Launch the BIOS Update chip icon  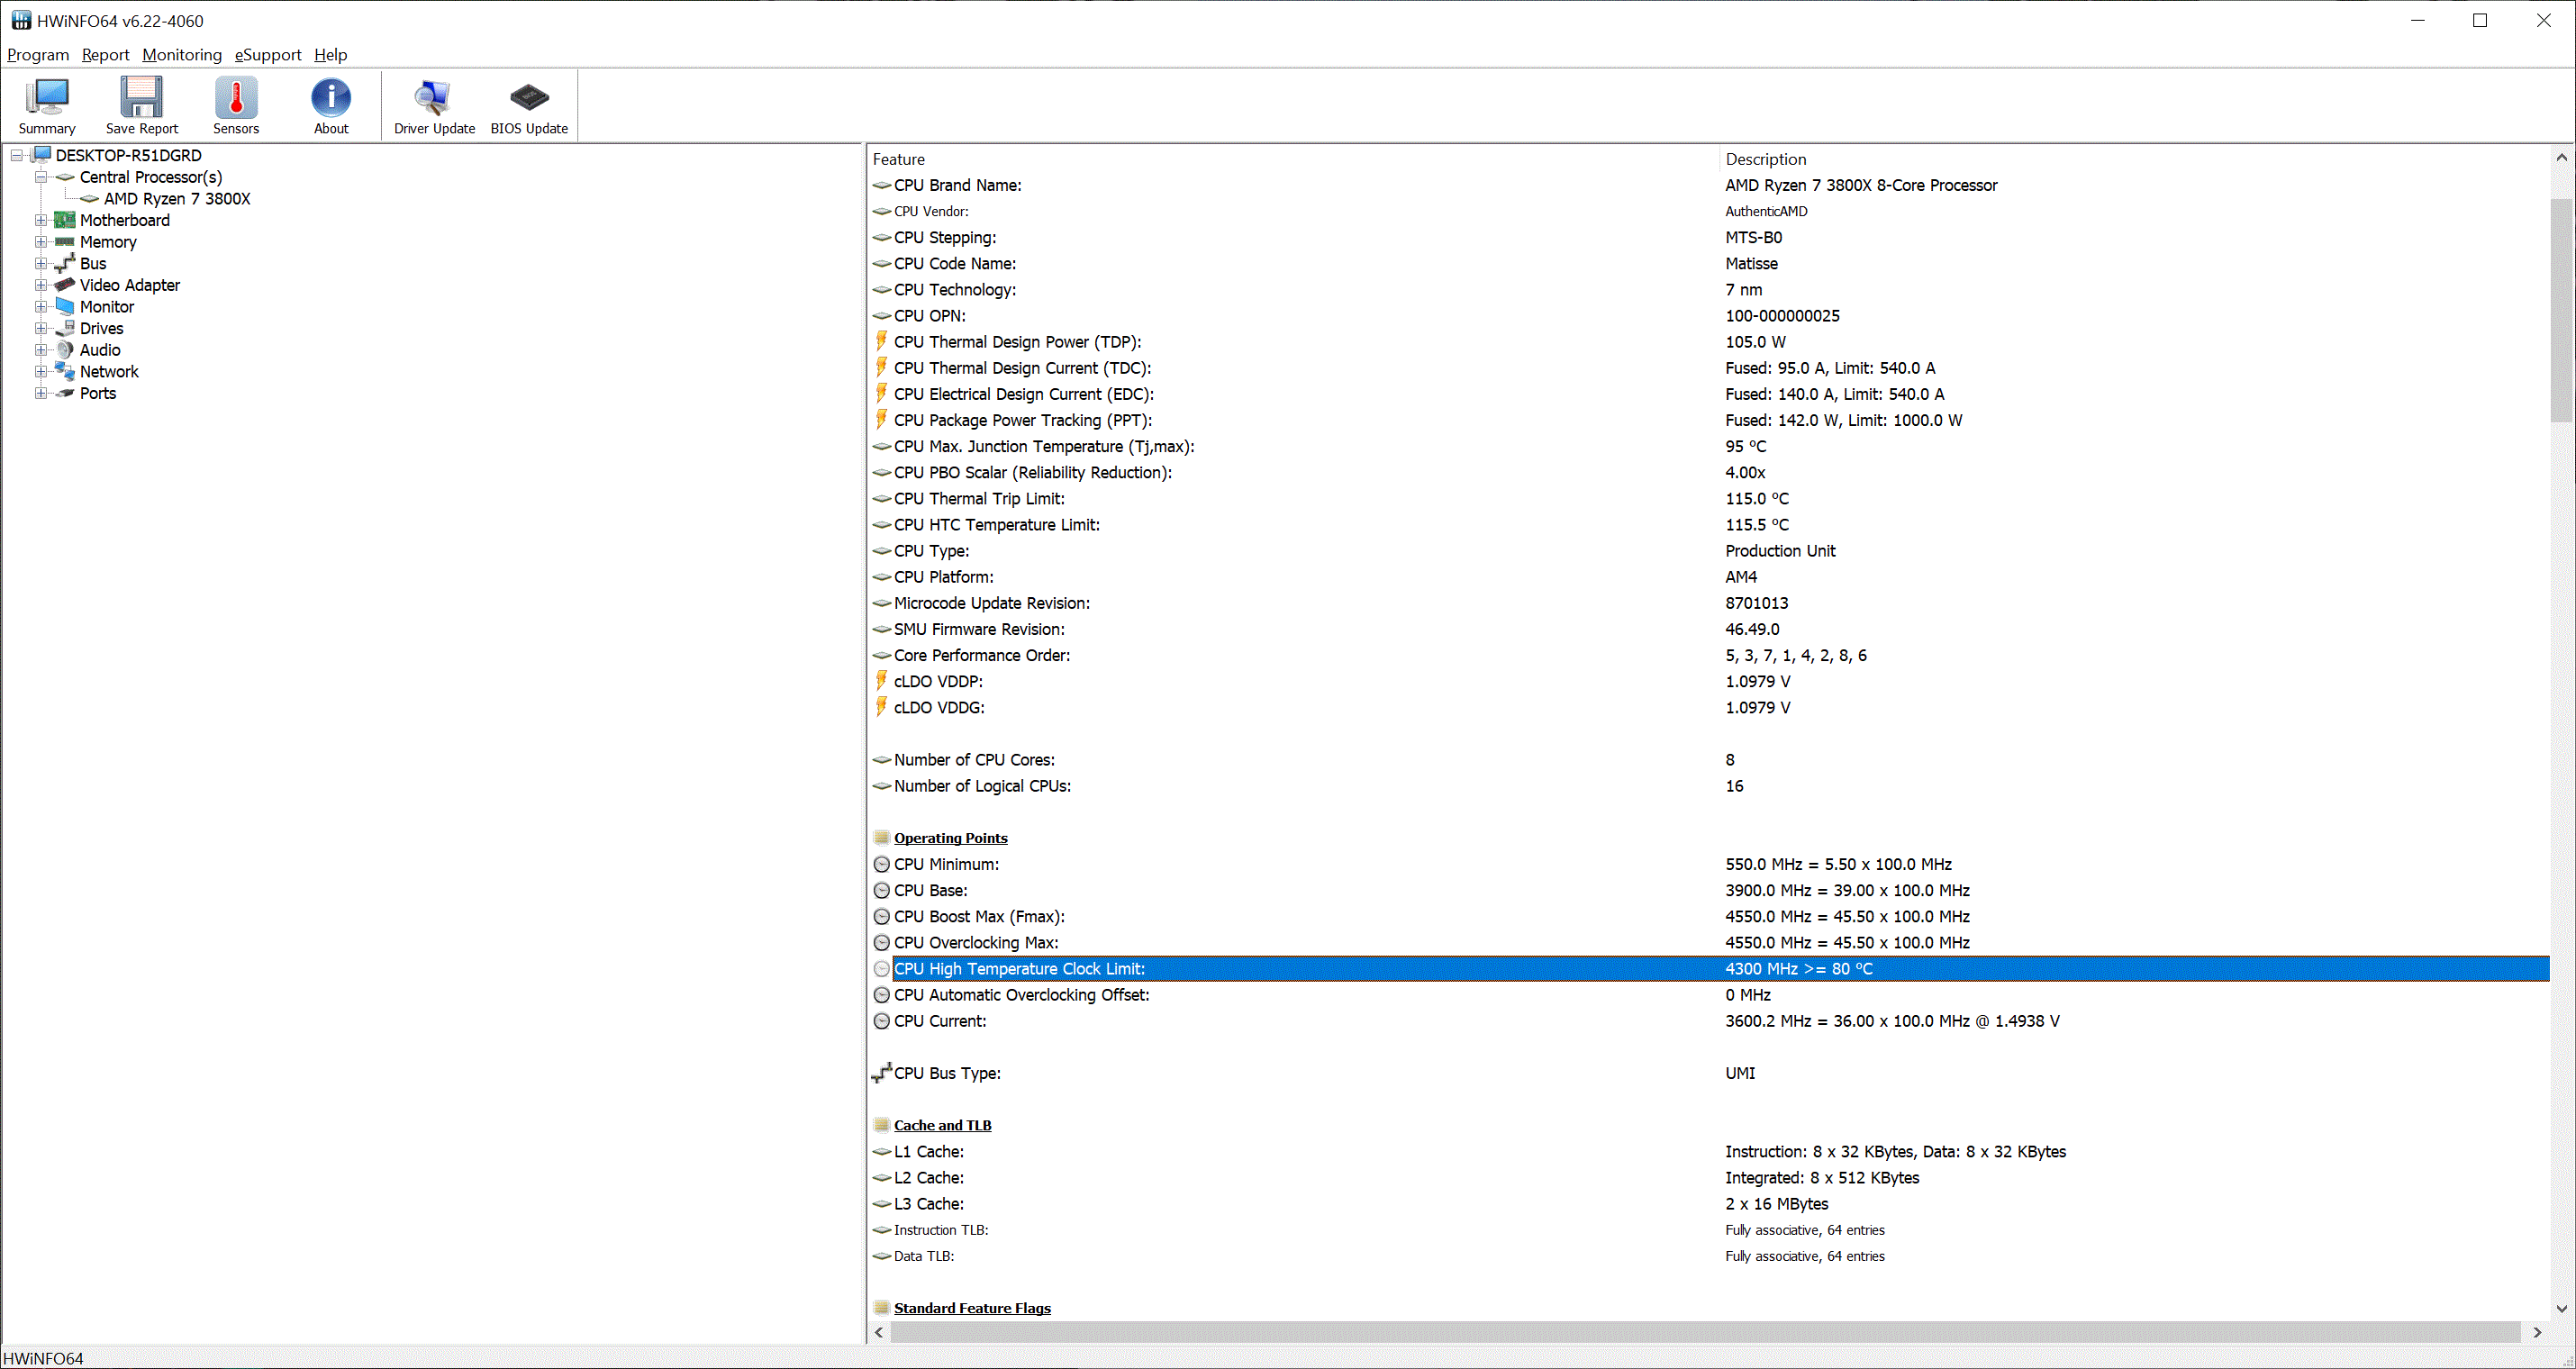pyautogui.click(x=529, y=98)
